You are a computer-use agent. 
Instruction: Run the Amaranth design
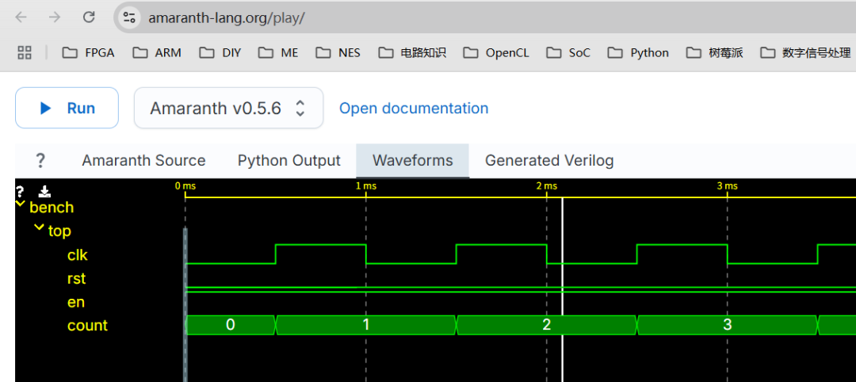tap(67, 108)
